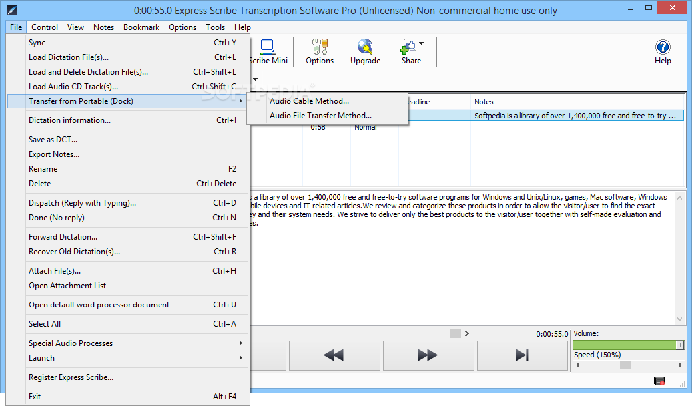Click notes scrollbar up arrow
692x406 pixels.
click(679, 198)
